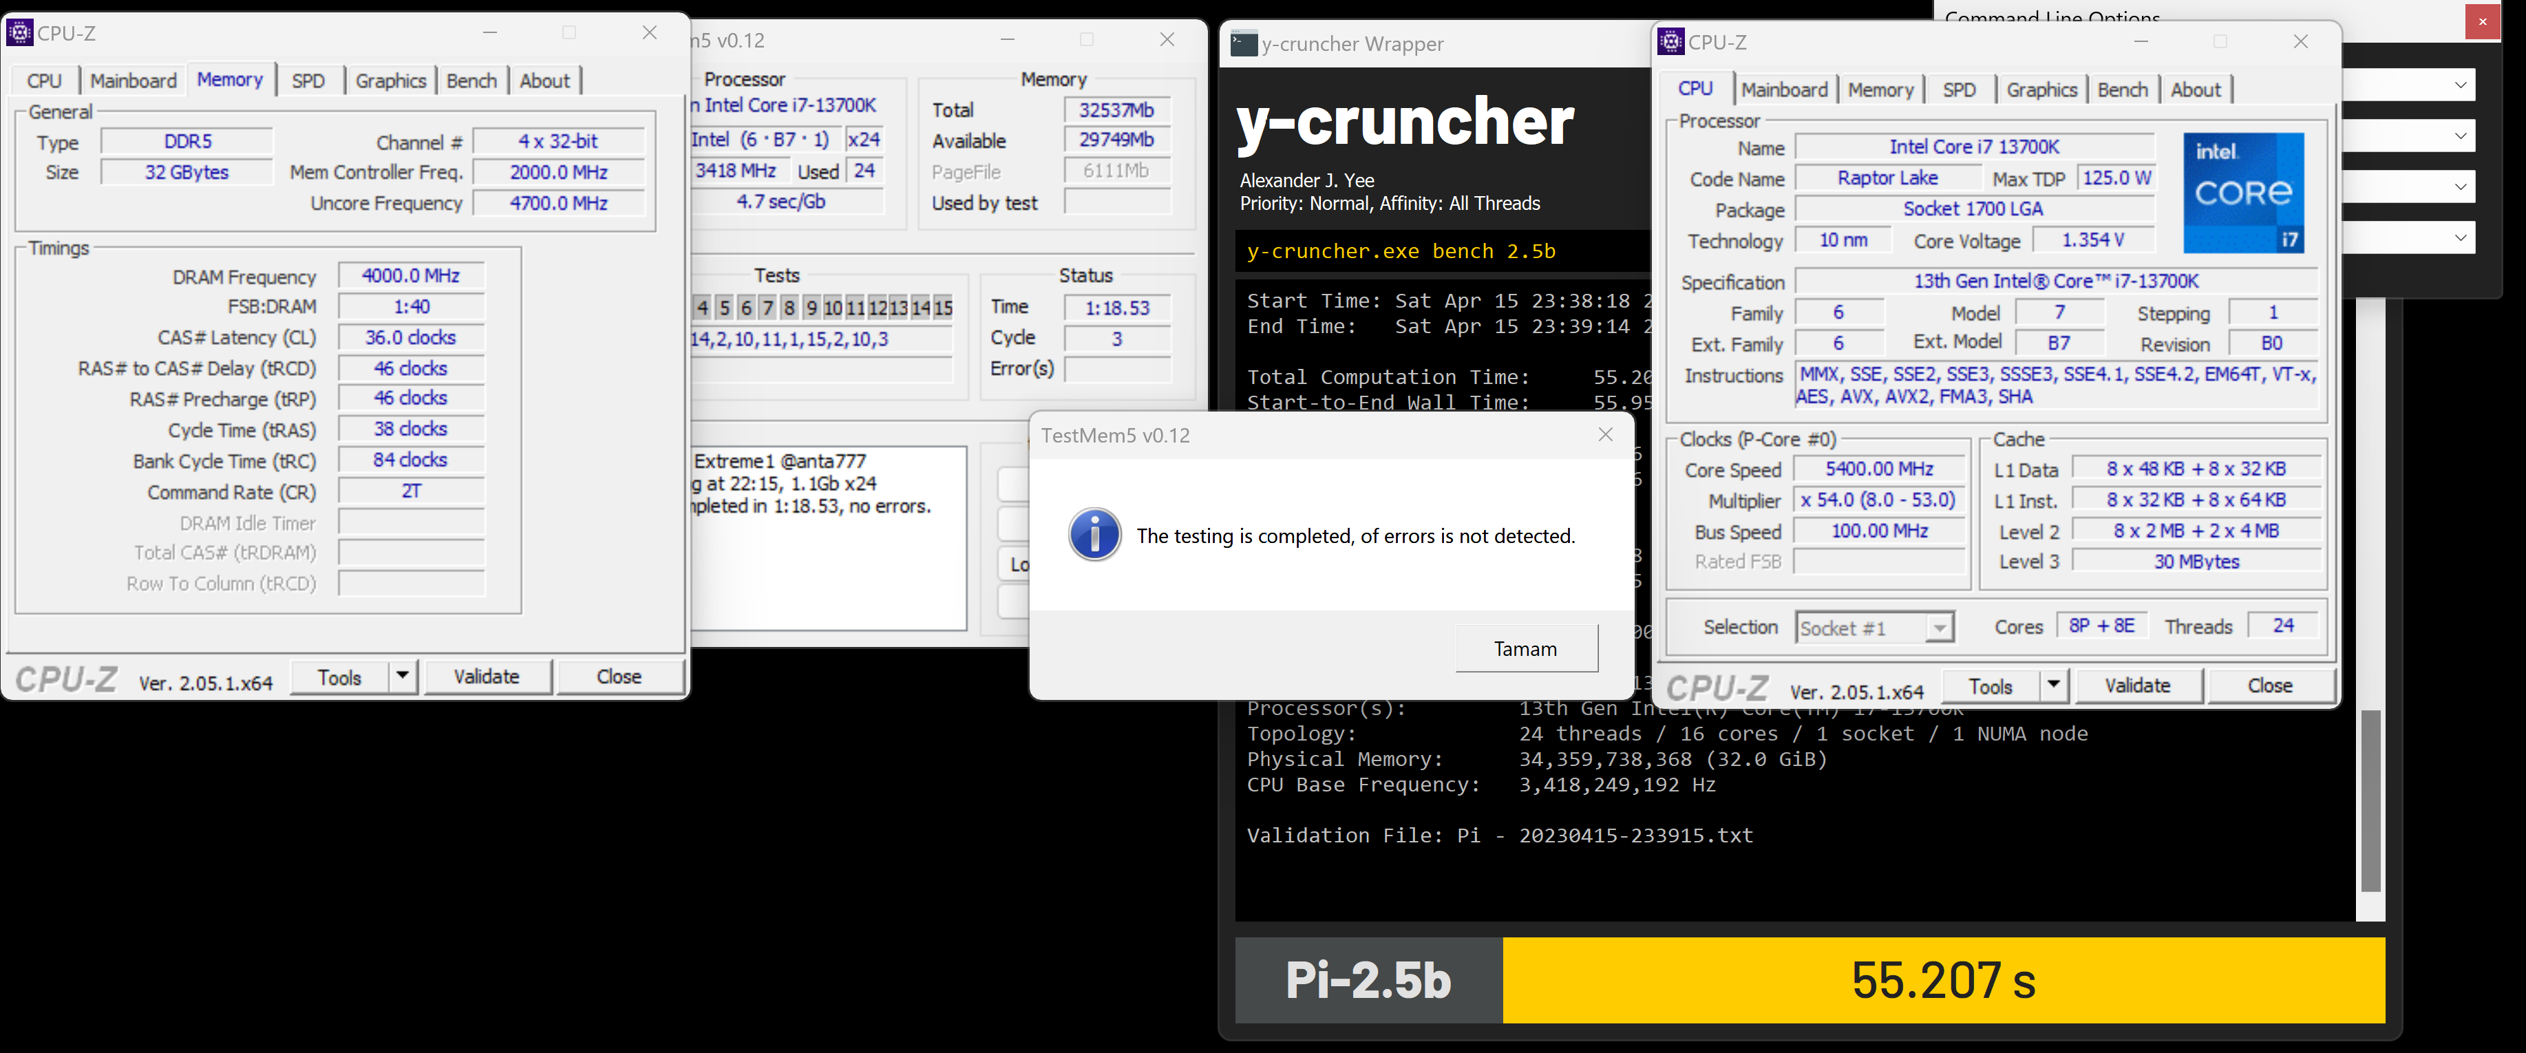Open the Mainboard tab in right CPU-Z window

pyautogui.click(x=1785, y=89)
